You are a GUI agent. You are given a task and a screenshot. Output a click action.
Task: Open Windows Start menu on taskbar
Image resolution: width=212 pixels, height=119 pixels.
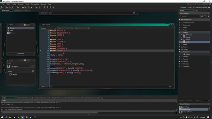pos(2,117)
